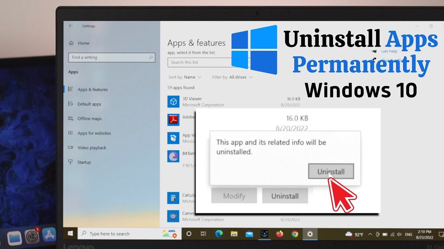Show hidden system tray icons chevron
This screenshot has width=444, height=249.
(370, 234)
